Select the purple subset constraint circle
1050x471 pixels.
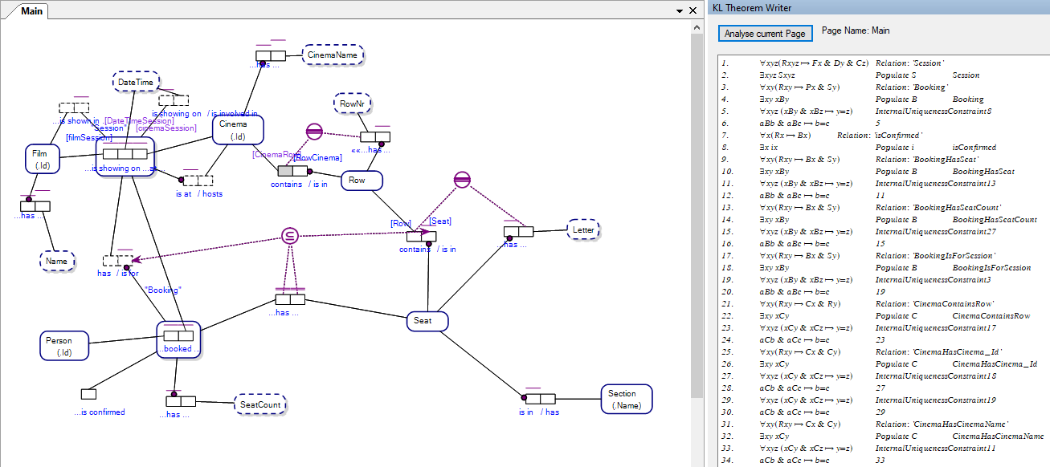(290, 235)
